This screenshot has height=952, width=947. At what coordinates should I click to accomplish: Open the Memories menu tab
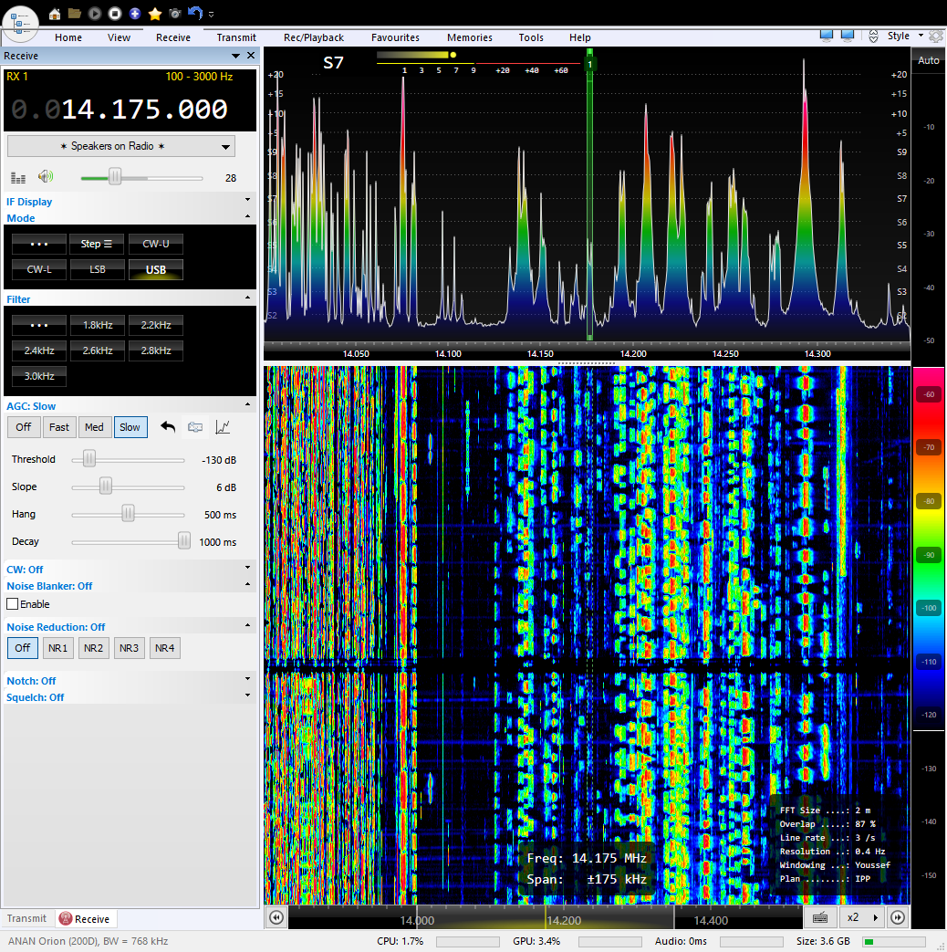point(469,37)
